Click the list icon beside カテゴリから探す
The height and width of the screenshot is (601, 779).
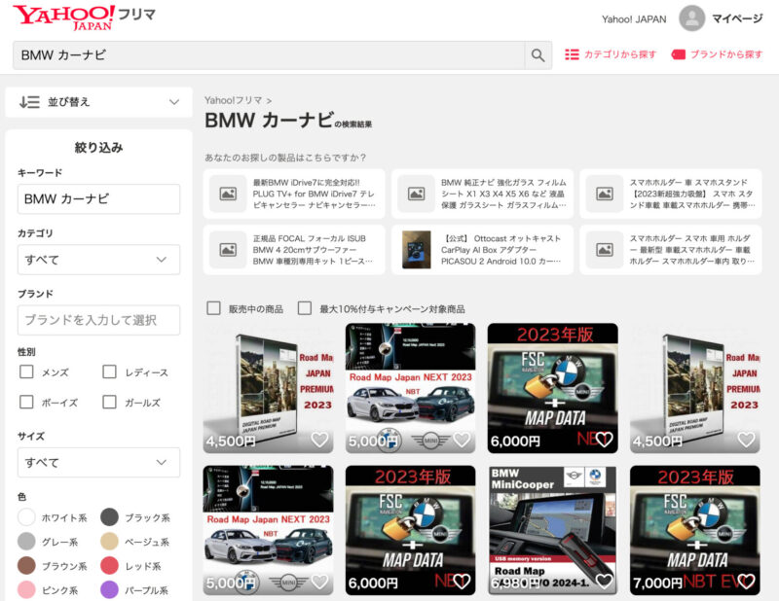[x=572, y=54]
